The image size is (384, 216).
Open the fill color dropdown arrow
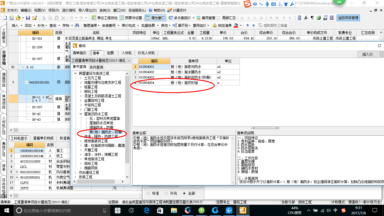tap(241, 25)
